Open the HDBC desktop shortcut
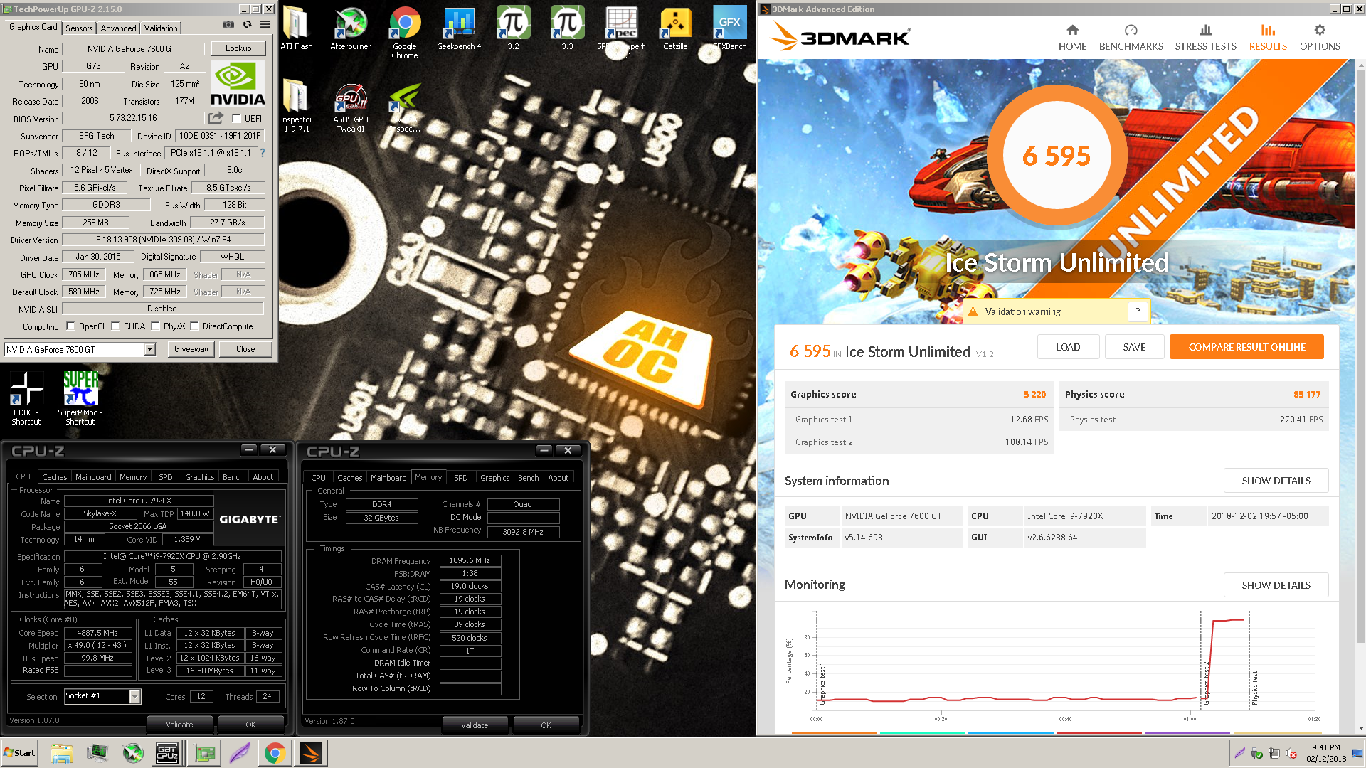 [x=26, y=398]
